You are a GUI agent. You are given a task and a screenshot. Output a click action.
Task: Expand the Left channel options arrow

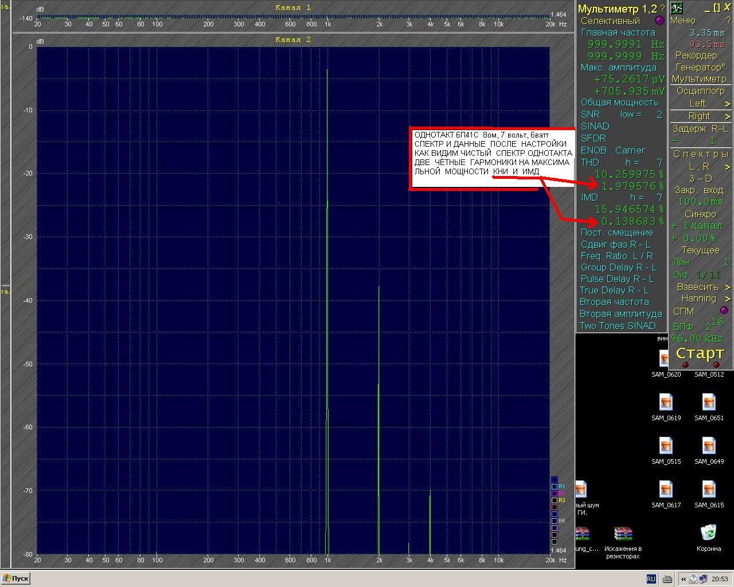[727, 104]
